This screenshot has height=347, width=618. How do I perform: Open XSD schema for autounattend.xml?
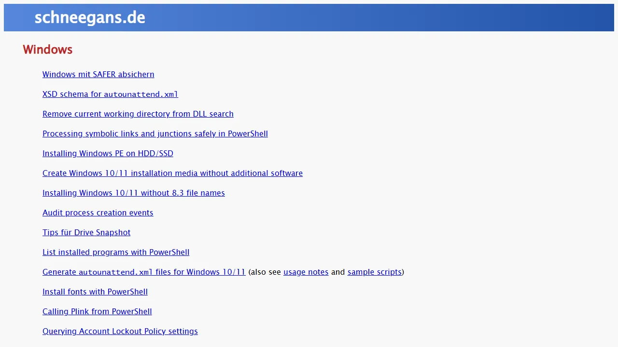[110, 94]
